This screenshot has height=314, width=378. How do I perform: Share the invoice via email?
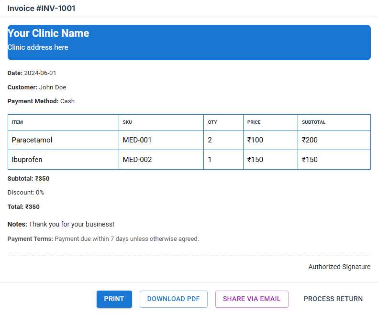252,299
